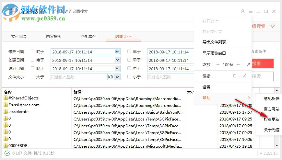Click the 100% zoom value
Viewport: 282px width, 160px height.
(x=228, y=65)
